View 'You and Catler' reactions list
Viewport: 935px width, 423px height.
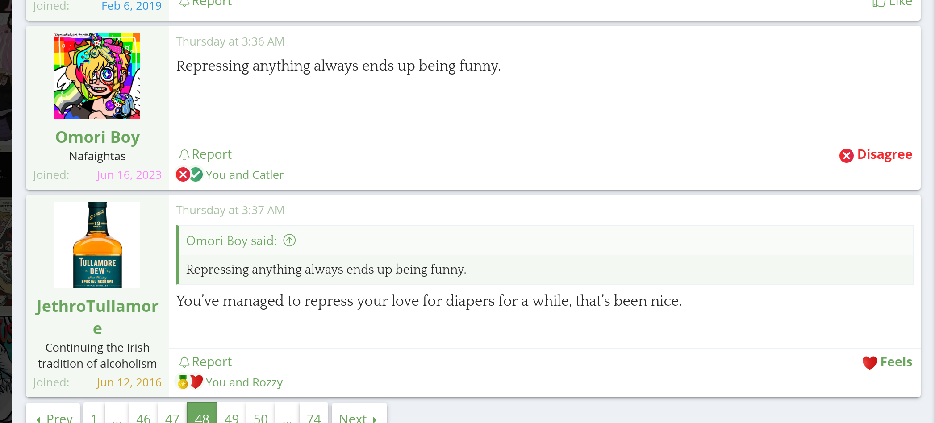244,175
